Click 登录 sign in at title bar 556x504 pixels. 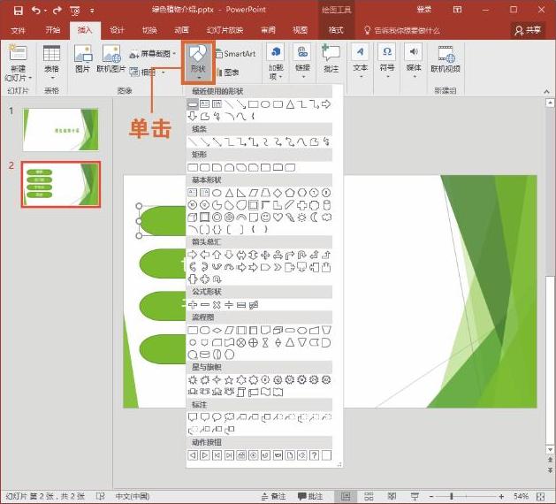pos(424,10)
